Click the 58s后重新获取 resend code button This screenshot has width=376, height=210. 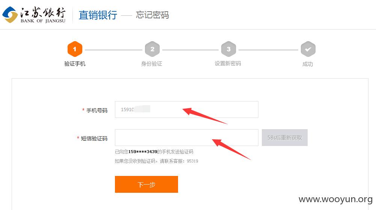(x=285, y=138)
